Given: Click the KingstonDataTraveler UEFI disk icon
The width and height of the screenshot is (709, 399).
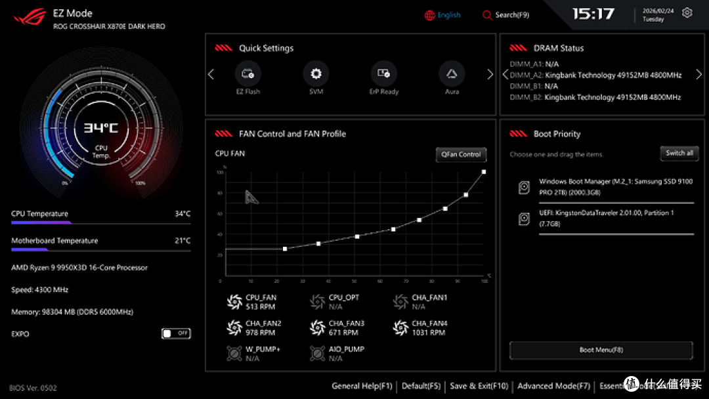Looking at the screenshot, I should pyautogui.click(x=524, y=219).
